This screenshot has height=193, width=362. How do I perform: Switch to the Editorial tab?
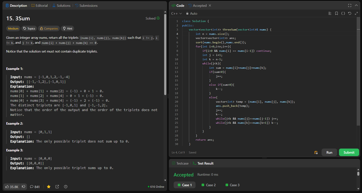pyautogui.click(x=40, y=5)
